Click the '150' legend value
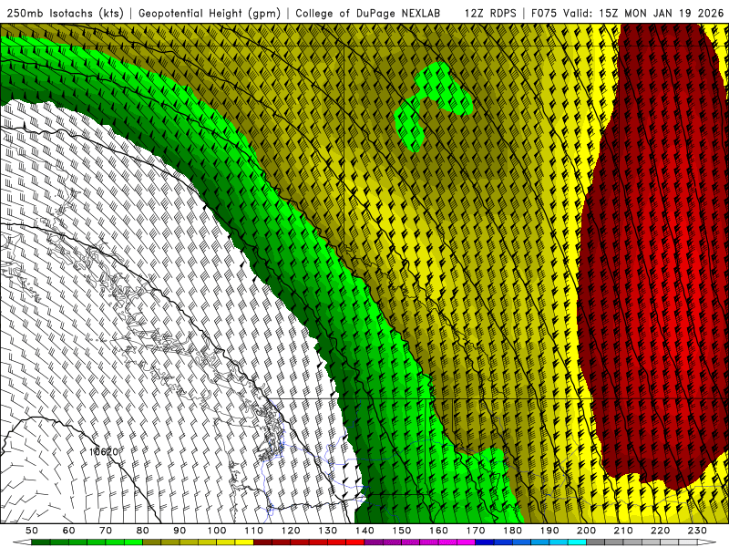Viewport: 729px width, 547px height. click(401, 531)
